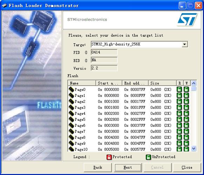Click the chip icon beside Page2

(x=71, y=101)
